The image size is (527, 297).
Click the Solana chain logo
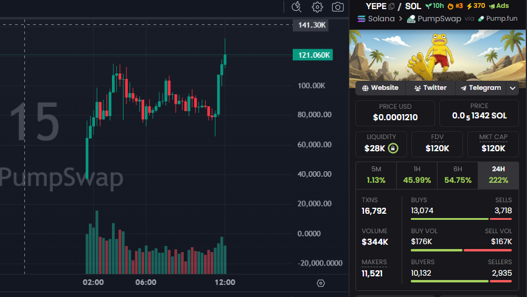pos(361,19)
